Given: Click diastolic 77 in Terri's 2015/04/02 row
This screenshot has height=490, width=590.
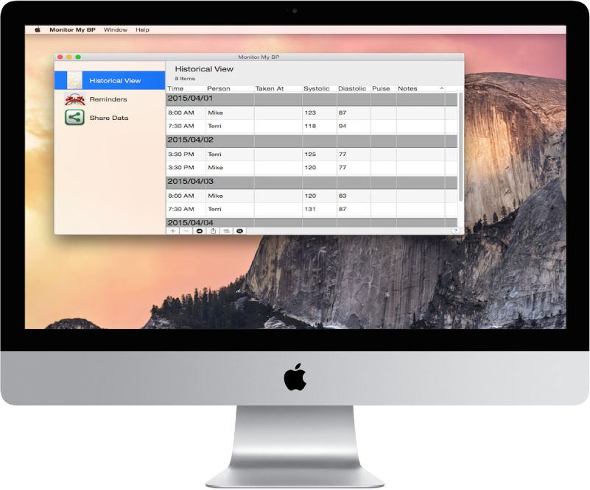Looking at the screenshot, I should tap(343, 154).
